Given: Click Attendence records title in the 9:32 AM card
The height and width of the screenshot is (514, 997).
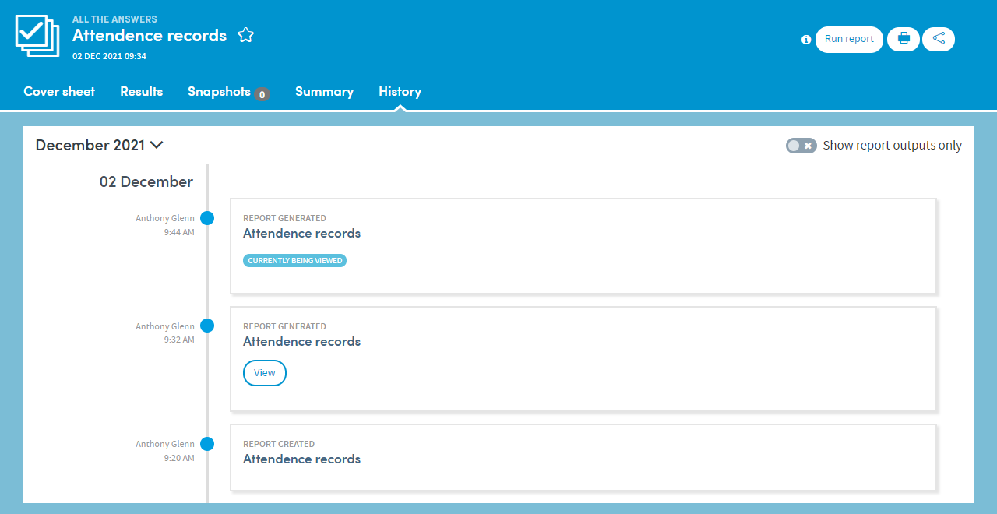Looking at the screenshot, I should [x=302, y=342].
